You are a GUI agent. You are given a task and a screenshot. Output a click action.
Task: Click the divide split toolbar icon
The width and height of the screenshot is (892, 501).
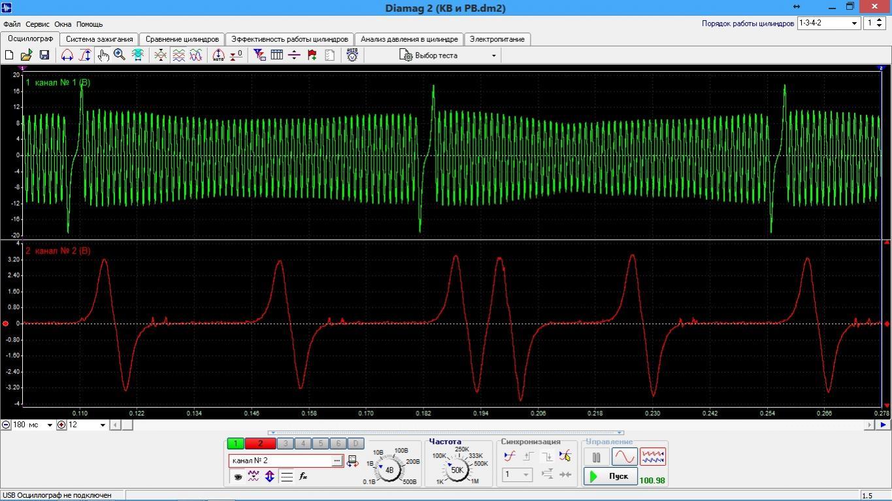pyautogui.click(x=294, y=56)
